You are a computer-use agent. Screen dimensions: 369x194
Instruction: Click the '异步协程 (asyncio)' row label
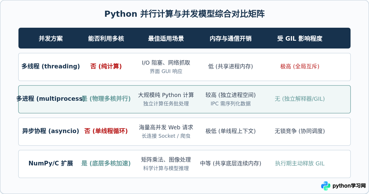click(x=51, y=131)
